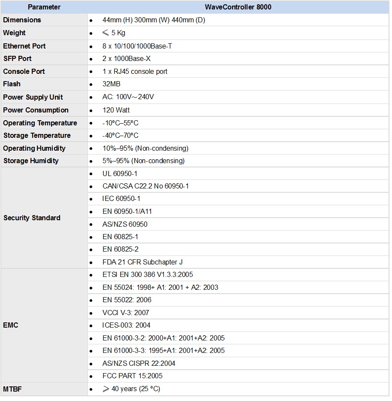The image size is (392, 401).
Task: Click the FCC PART 15:2005 entry
Action: [133, 376]
